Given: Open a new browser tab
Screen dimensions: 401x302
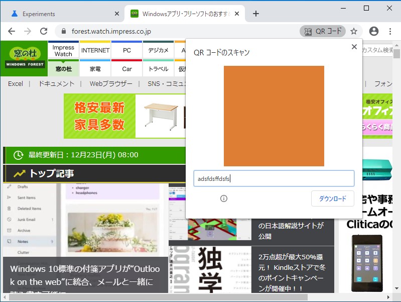Looking at the screenshot, I should (256, 14).
